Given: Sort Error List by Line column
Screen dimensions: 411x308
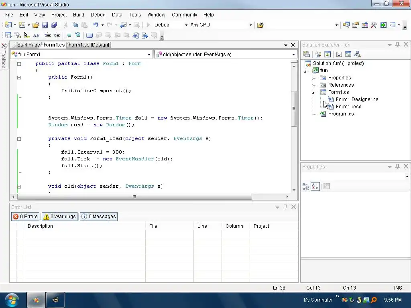Looking at the screenshot, I should 208,226.
